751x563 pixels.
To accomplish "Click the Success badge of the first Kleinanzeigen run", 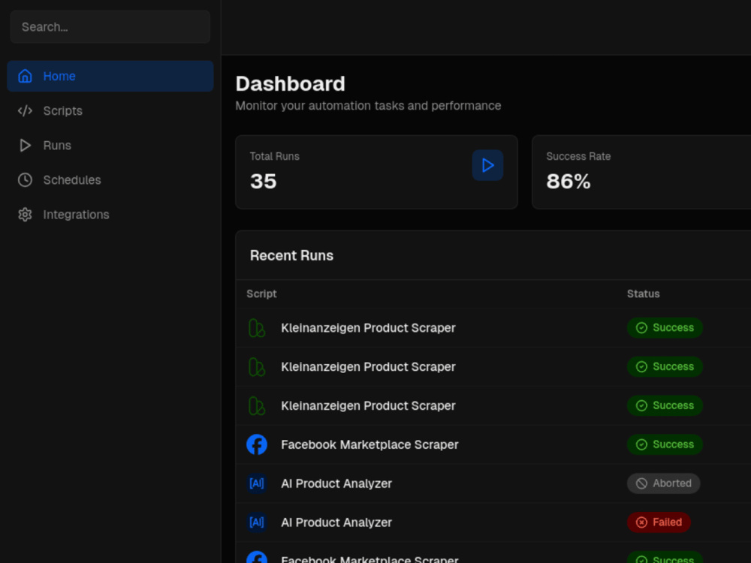I will tap(665, 328).
